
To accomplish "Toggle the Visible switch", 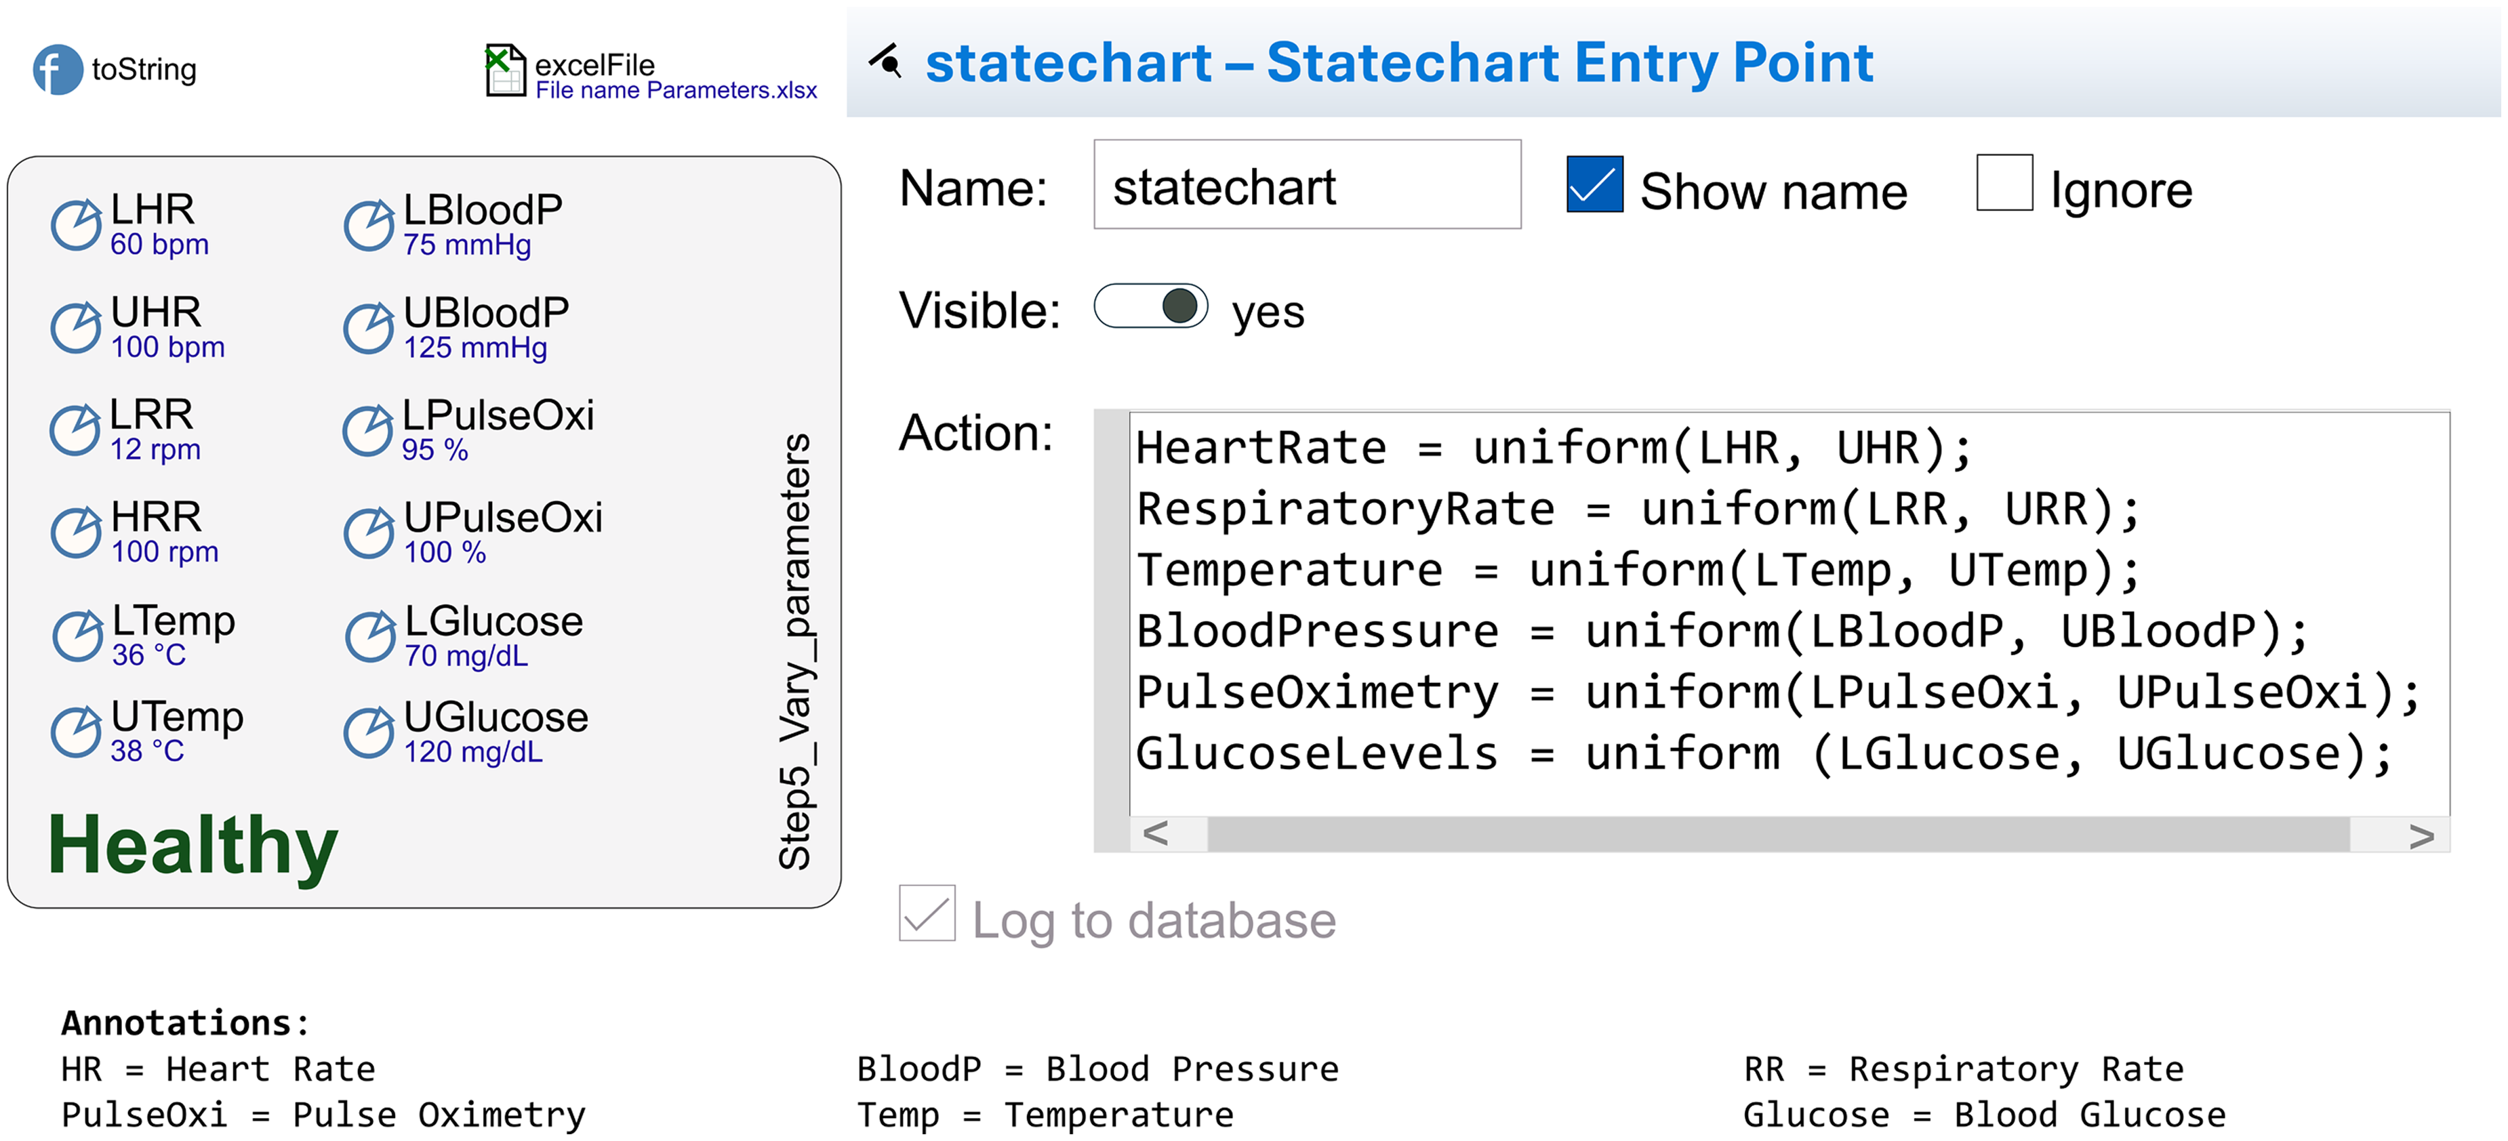I will (x=1150, y=307).
